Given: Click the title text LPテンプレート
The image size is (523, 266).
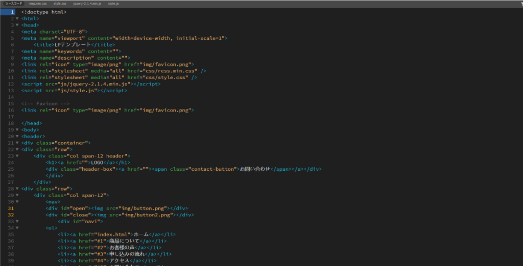Looking at the screenshot, I should (x=73, y=45).
